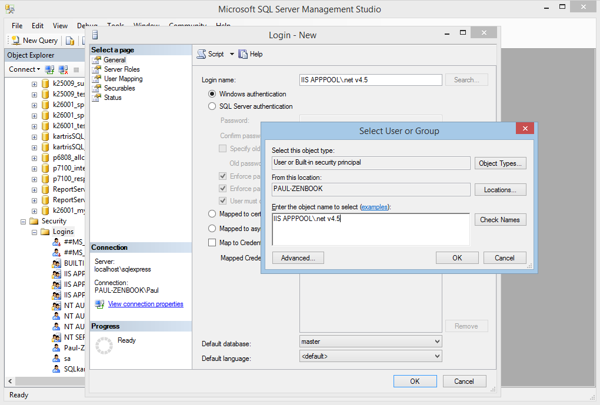Viewport: 600px width, 405px height.
Task: Click the object name text box
Action: click(371, 229)
